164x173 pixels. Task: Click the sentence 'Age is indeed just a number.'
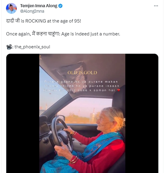tap(91, 34)
